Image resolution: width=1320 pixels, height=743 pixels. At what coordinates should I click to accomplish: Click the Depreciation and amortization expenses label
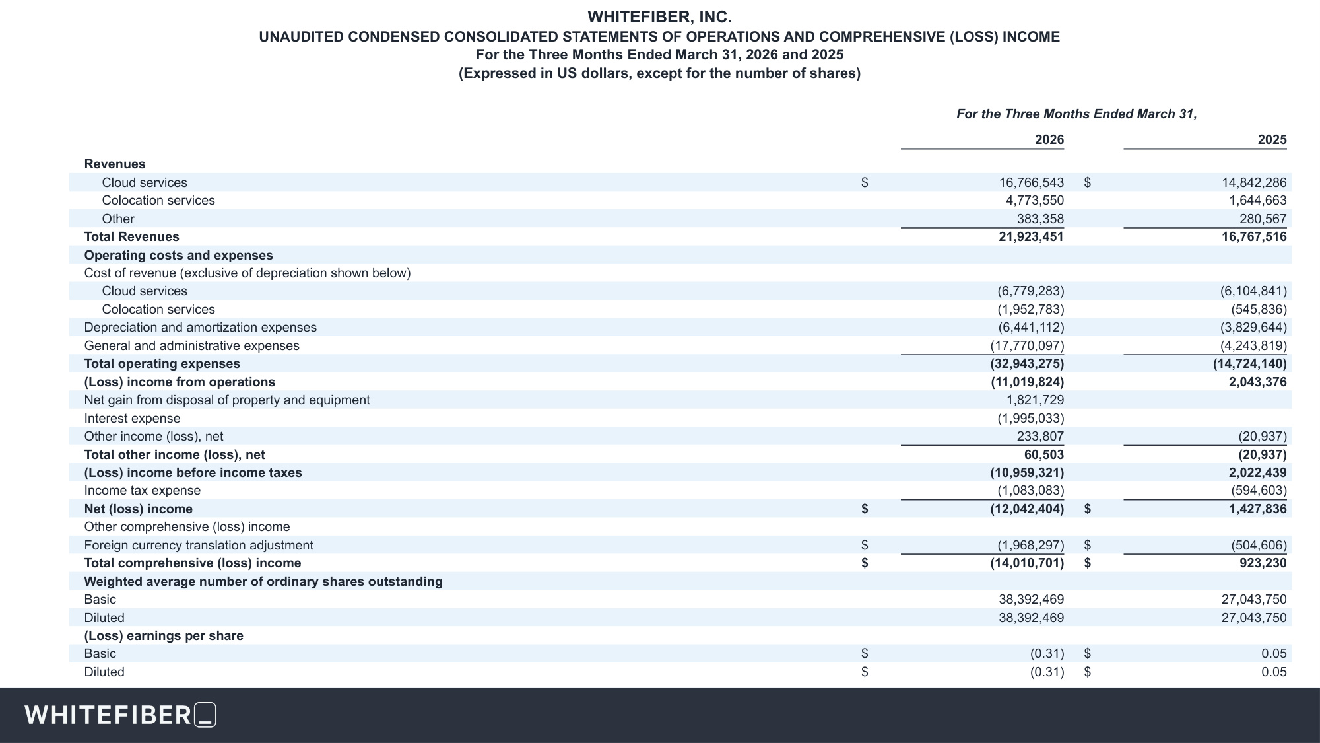201,328
